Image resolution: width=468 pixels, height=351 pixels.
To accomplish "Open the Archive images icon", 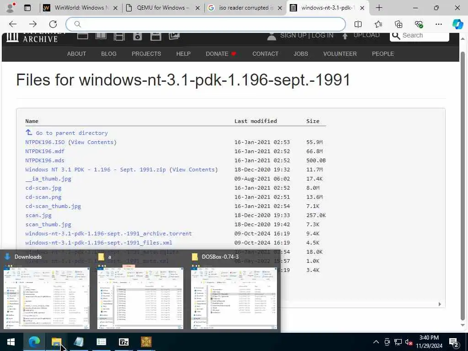I will 174,36.
